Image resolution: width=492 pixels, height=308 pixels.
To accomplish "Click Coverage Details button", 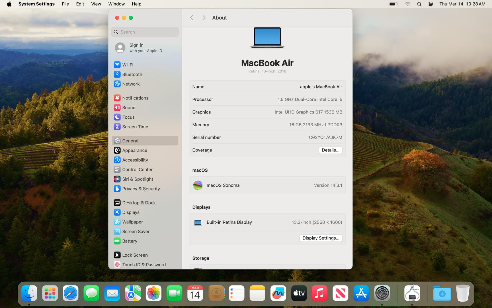I will point(330,150).
